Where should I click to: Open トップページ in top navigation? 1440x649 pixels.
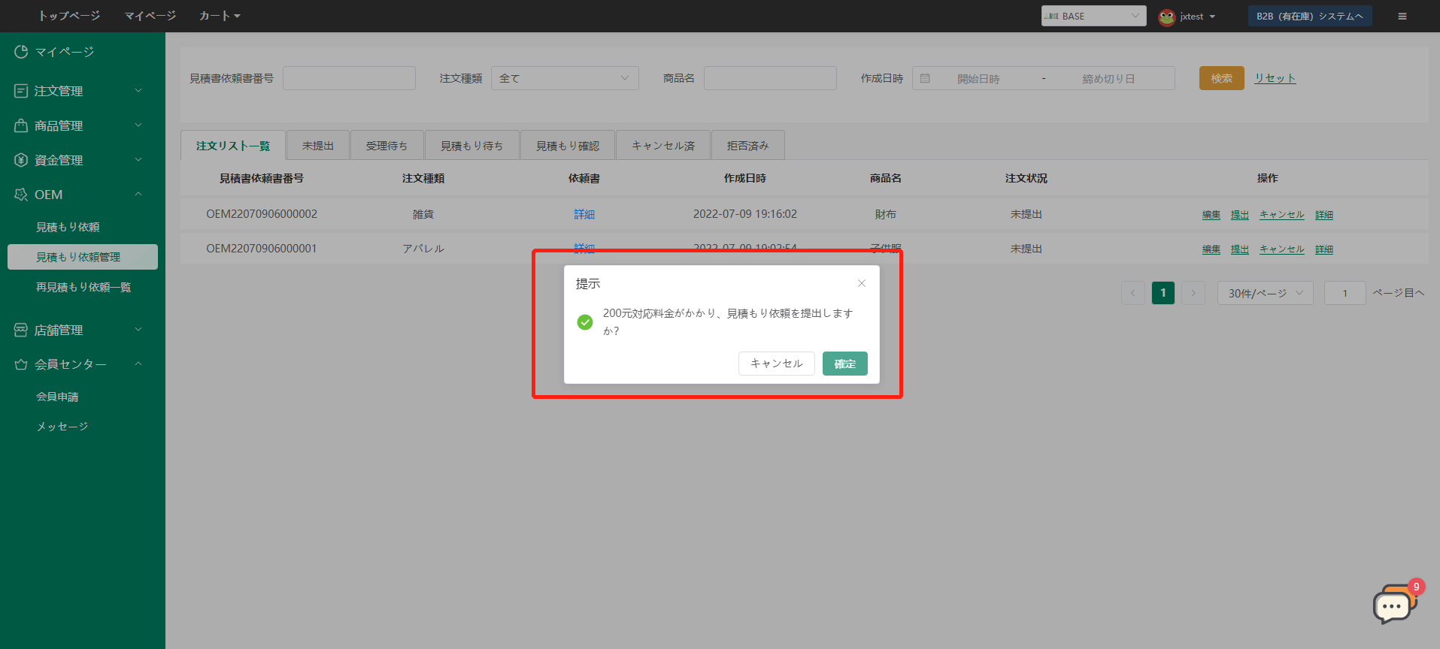[x=69, y=16]
